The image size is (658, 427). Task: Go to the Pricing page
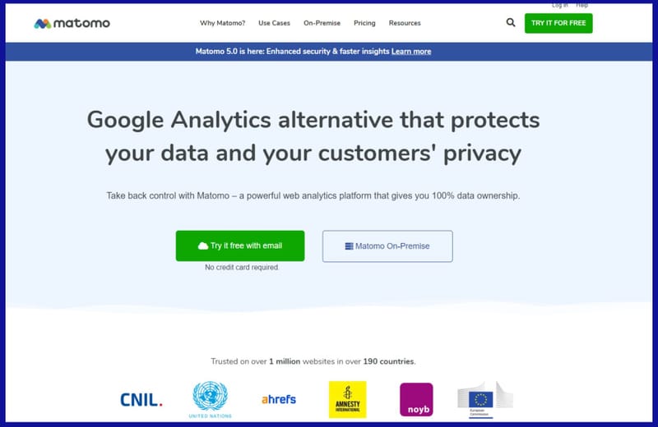click(x=364, y=23)
